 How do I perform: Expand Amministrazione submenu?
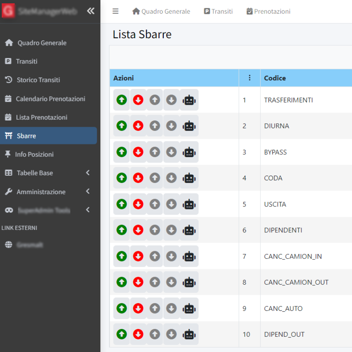(x=88, y=192)
